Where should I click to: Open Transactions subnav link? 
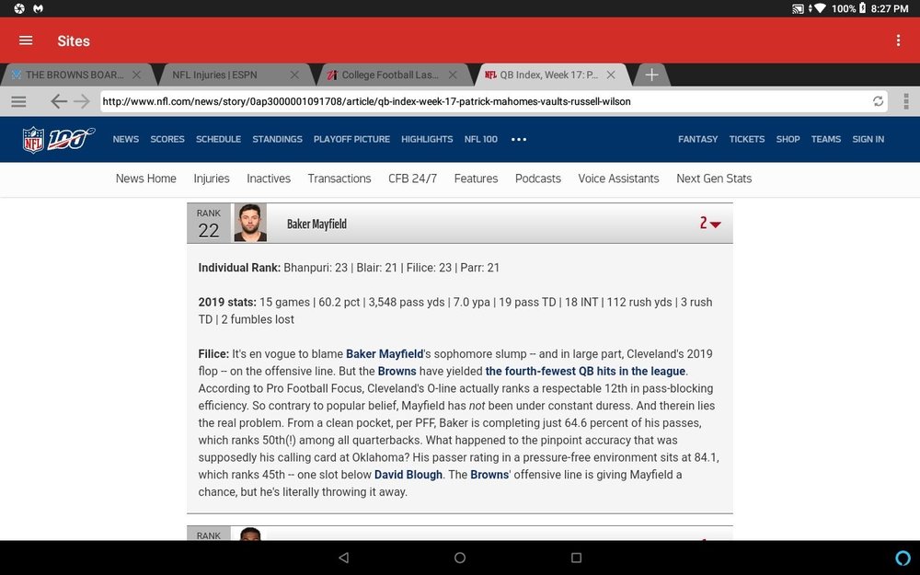tap(339, 178)
